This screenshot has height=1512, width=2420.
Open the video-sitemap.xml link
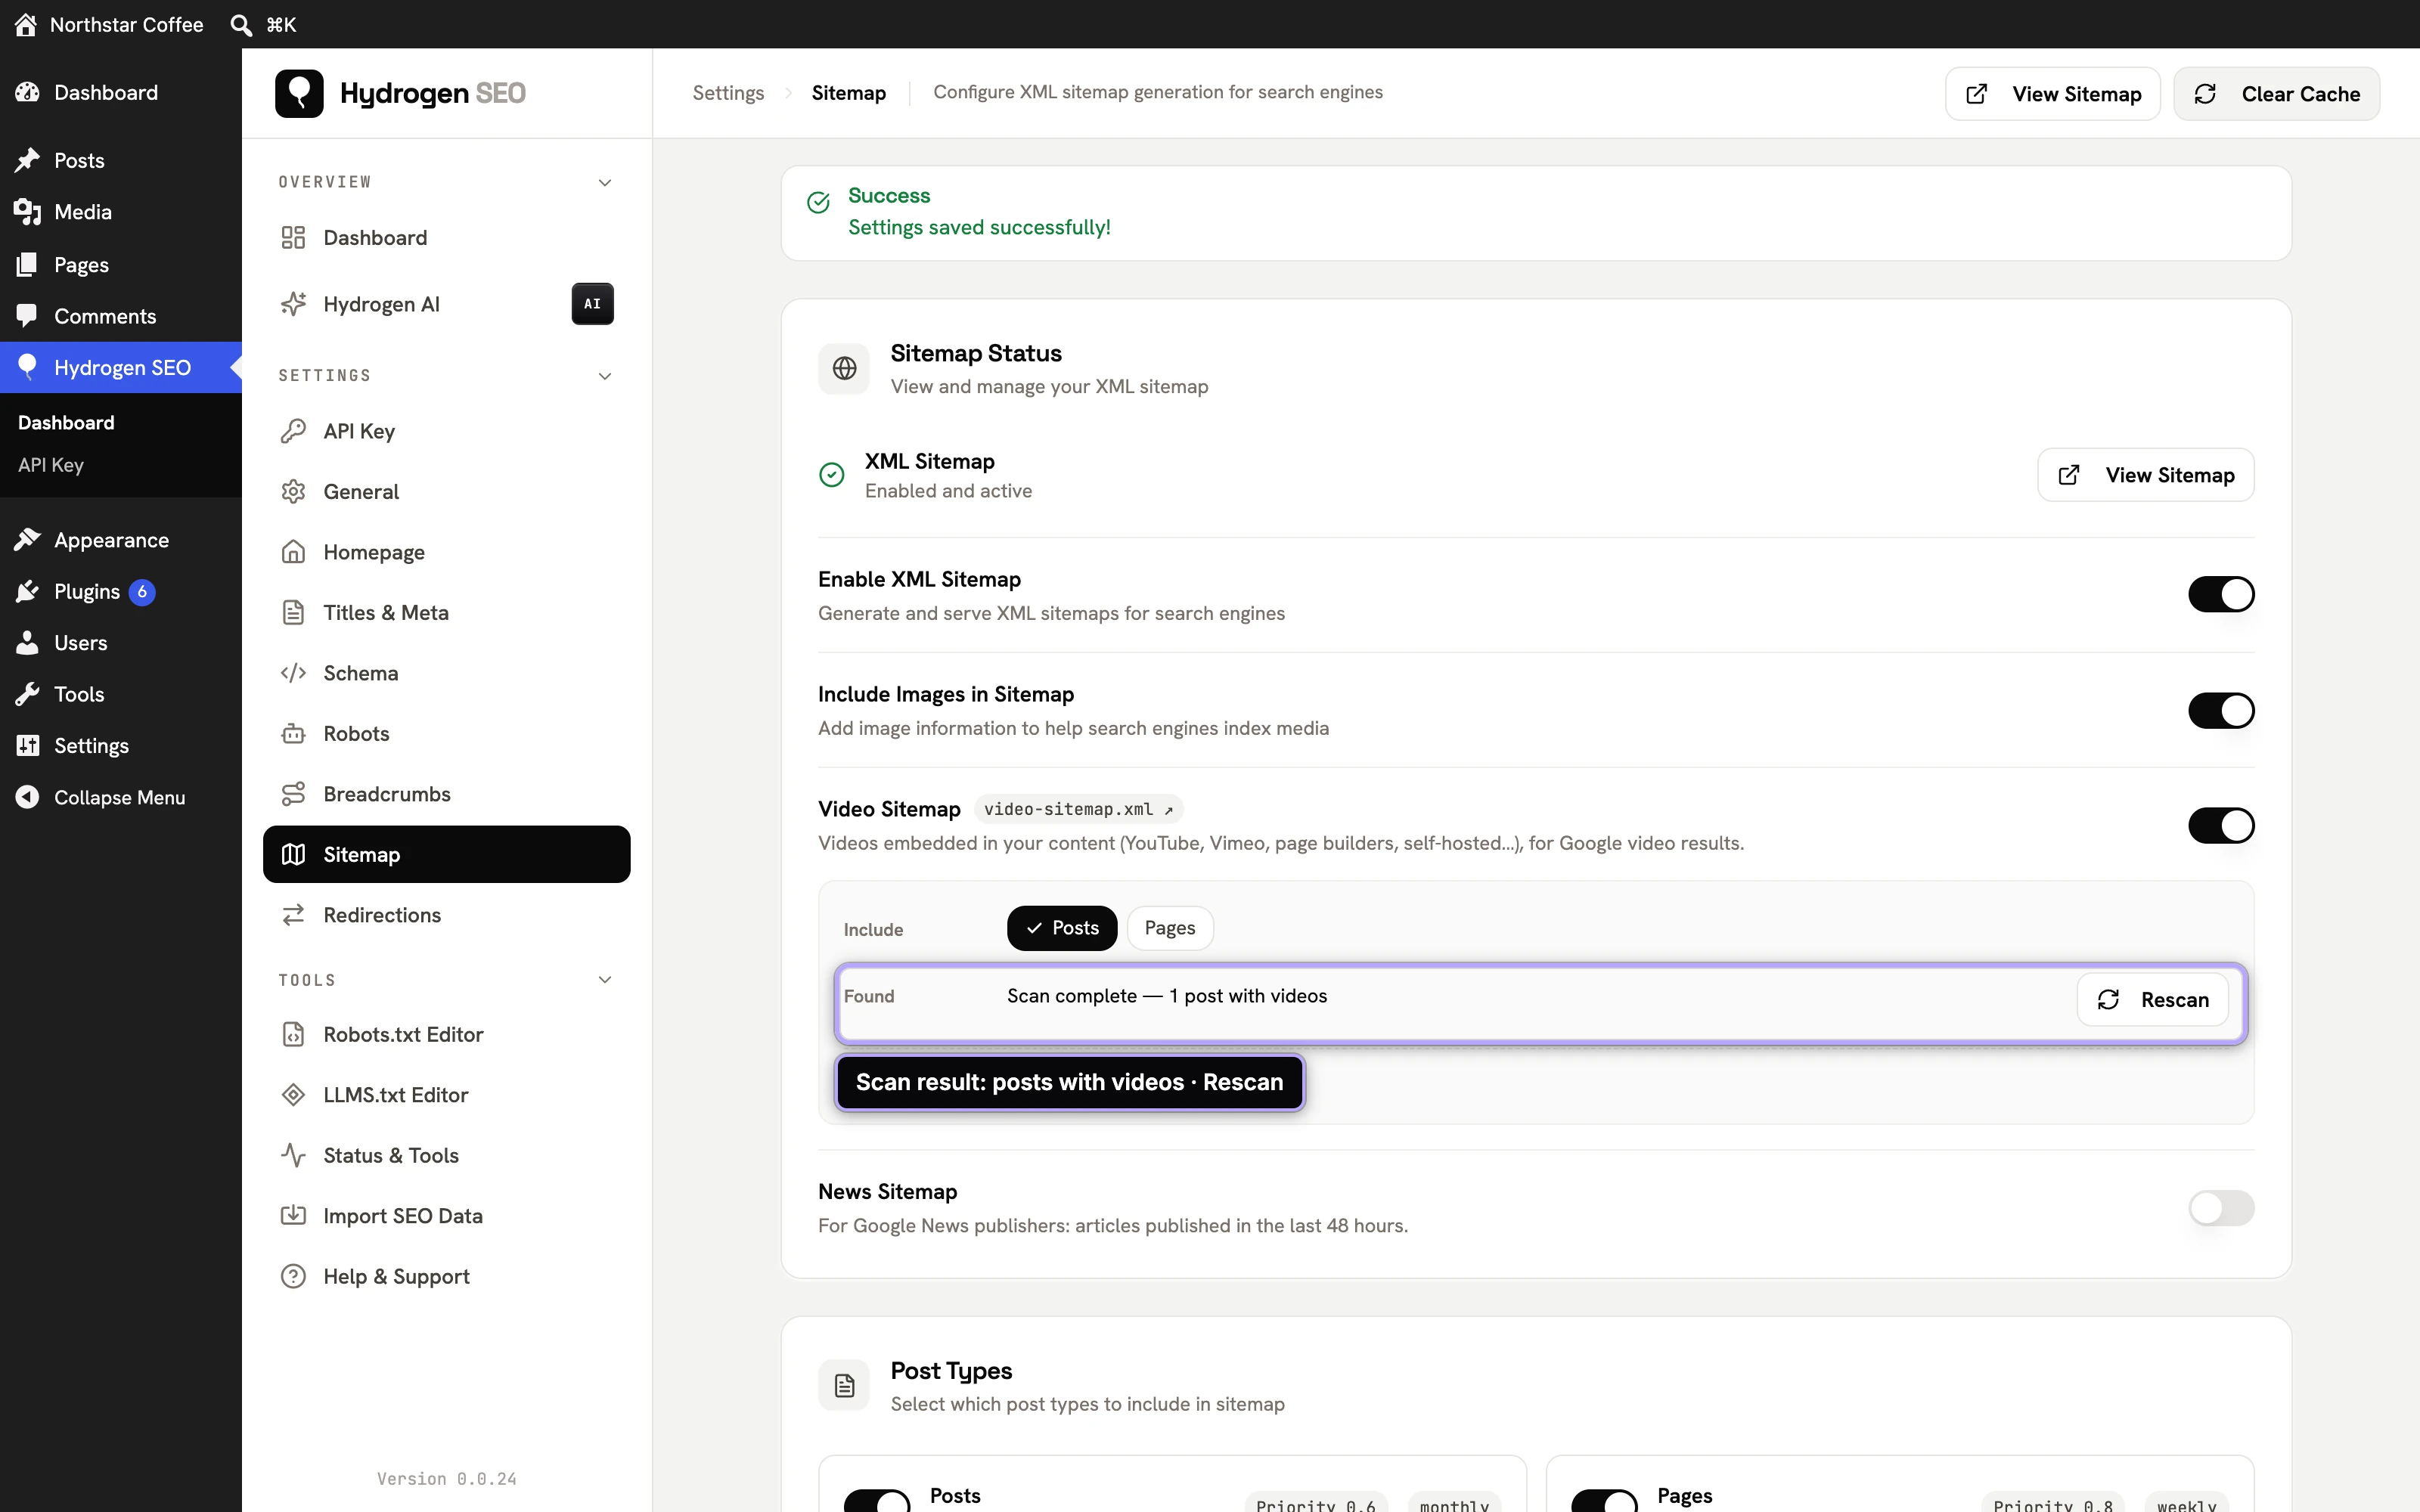click(x=1078, y=809)
